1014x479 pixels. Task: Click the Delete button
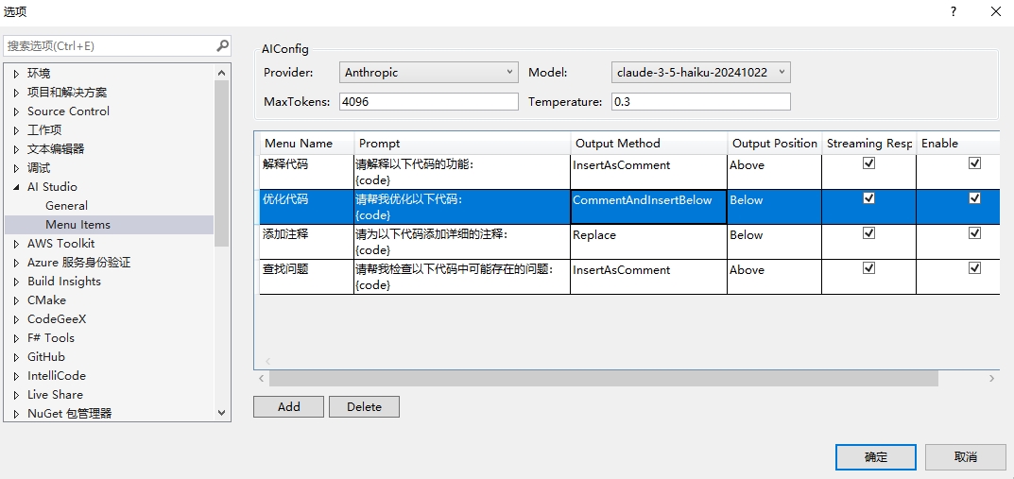pos(364,406)
